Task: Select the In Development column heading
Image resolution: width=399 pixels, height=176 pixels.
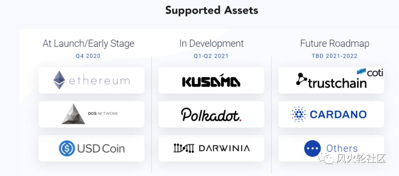Action: (211, 44)
